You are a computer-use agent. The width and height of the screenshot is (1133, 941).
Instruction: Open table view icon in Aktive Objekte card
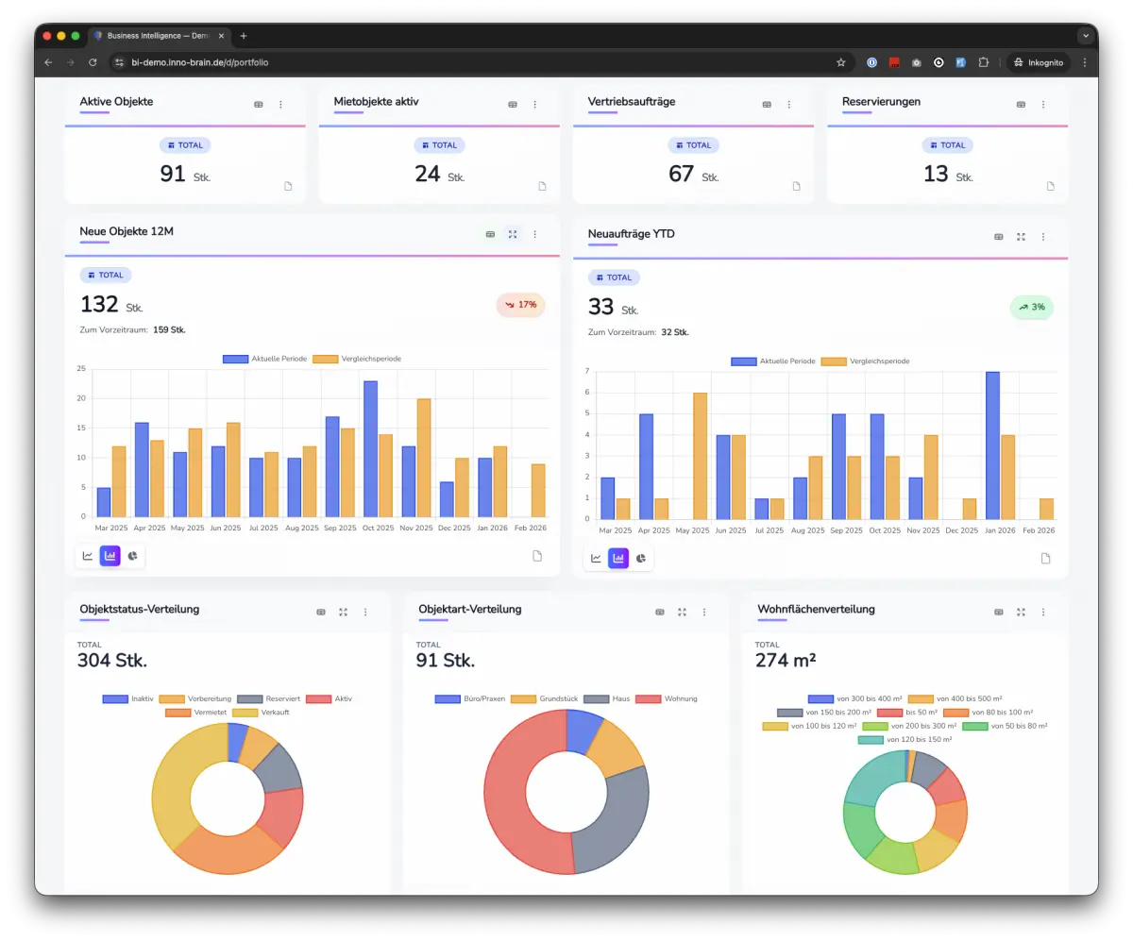(259, 105)
